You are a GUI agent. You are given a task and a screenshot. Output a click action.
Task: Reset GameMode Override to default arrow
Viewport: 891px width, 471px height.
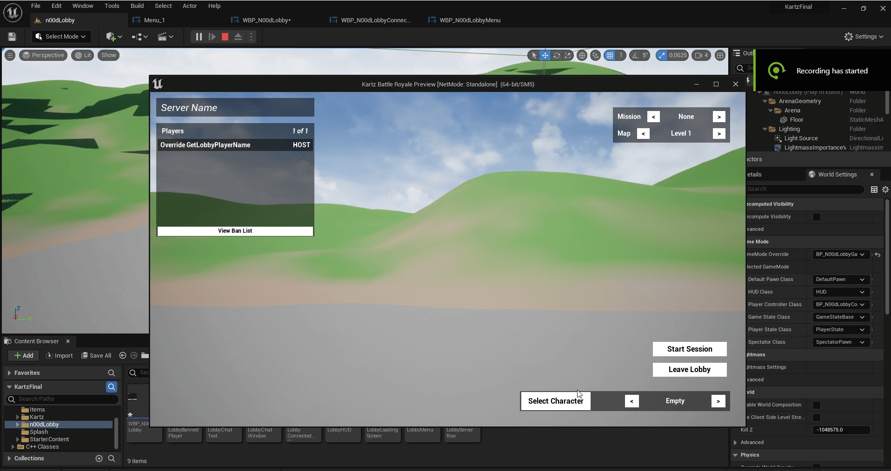pos(878,255)
